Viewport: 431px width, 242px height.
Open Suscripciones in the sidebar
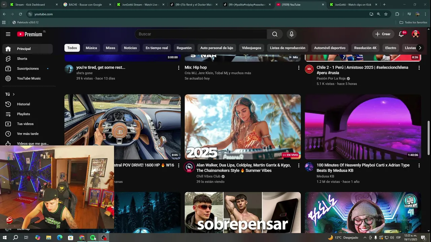pos(28,69)
